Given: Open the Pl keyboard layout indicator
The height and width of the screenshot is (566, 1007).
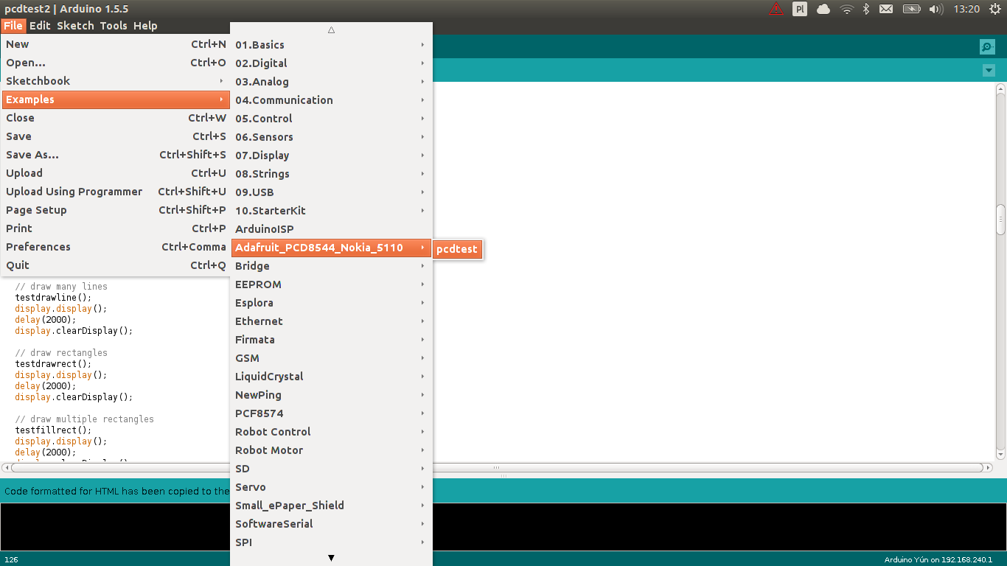Looking at the screenshot, I should (800, 9).
